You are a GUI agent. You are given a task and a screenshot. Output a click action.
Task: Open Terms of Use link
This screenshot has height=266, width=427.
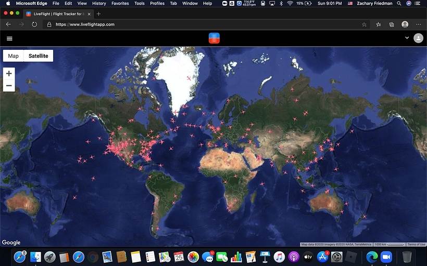click(416, 244)
